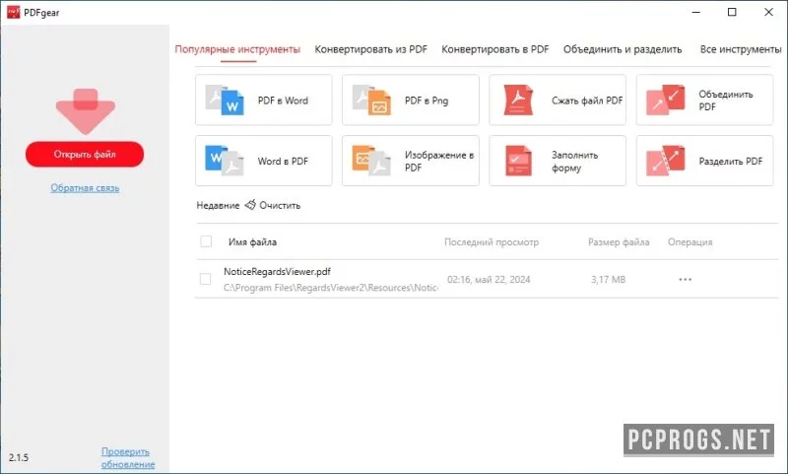
Task: Click the Недавние label
Action: [x=218, y=205]
